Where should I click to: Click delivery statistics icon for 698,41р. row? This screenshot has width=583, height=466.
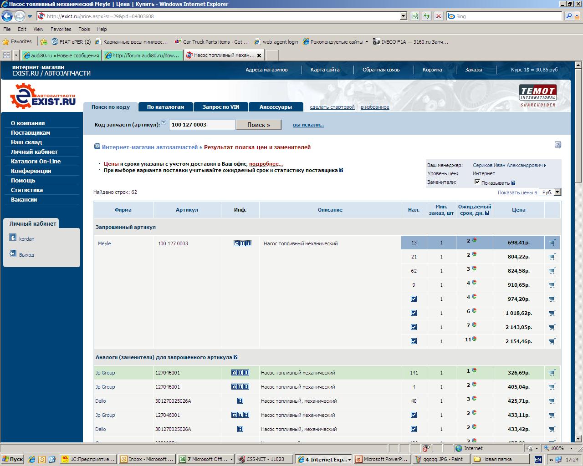(x=474, y=240)
